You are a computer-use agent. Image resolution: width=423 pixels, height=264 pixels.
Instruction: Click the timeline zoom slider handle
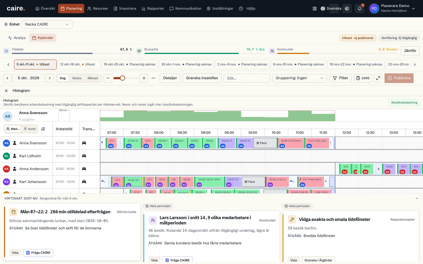tap(122, 78)
